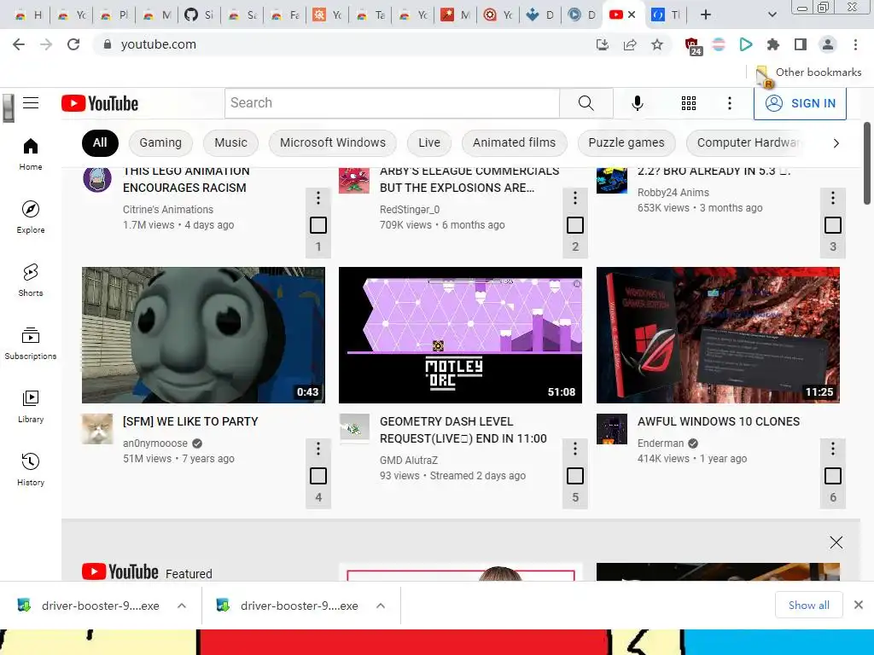
Task: Click uBlock extension icon with 24 badge
Action: click(692, 46)
